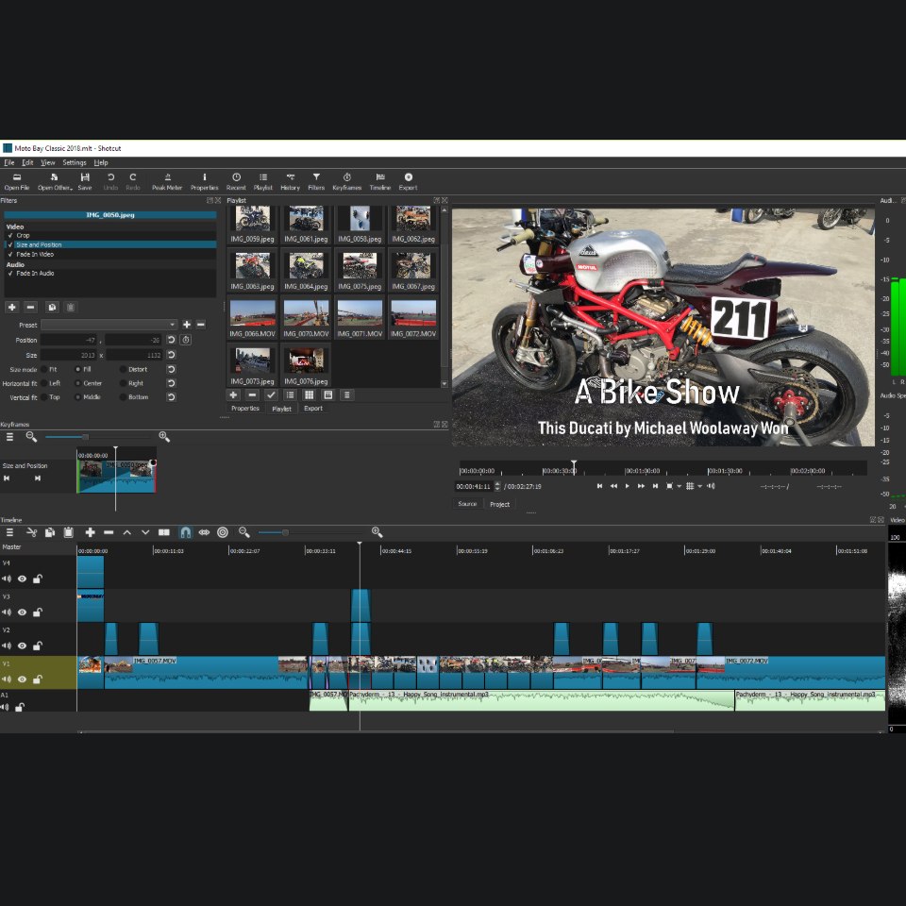Toggle the Fade In Audio filter checkbox
The image size is (906, 906).
tap(9, 274)
